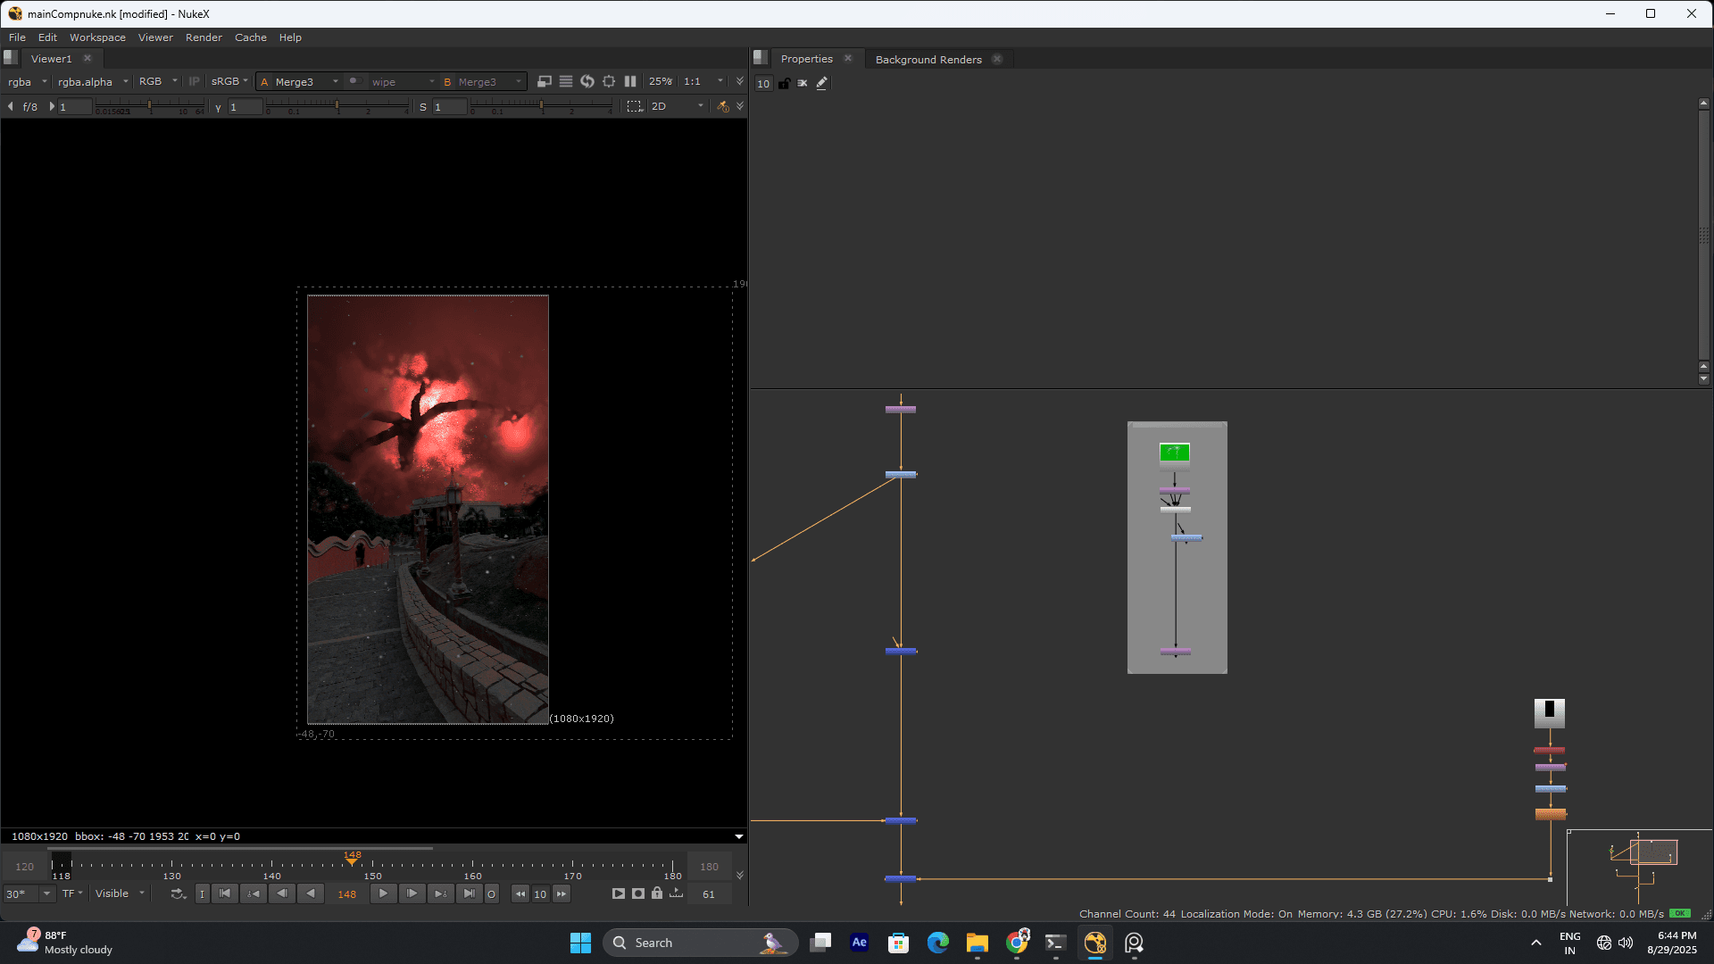Viewport: 1714px width, 964px height.
Task: Toggle the scanline display icon in viewer
Action: [566, 81]
